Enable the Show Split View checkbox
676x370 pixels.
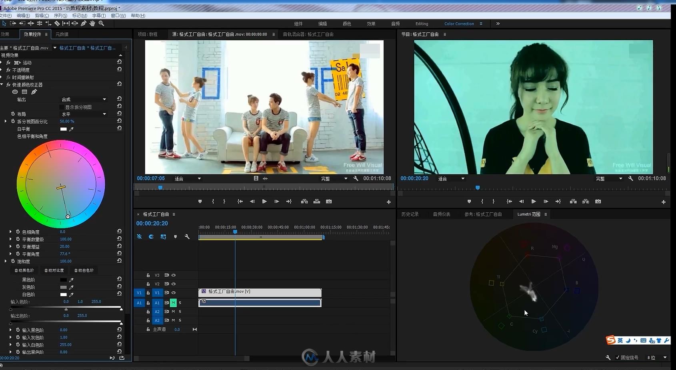point(62,107)
